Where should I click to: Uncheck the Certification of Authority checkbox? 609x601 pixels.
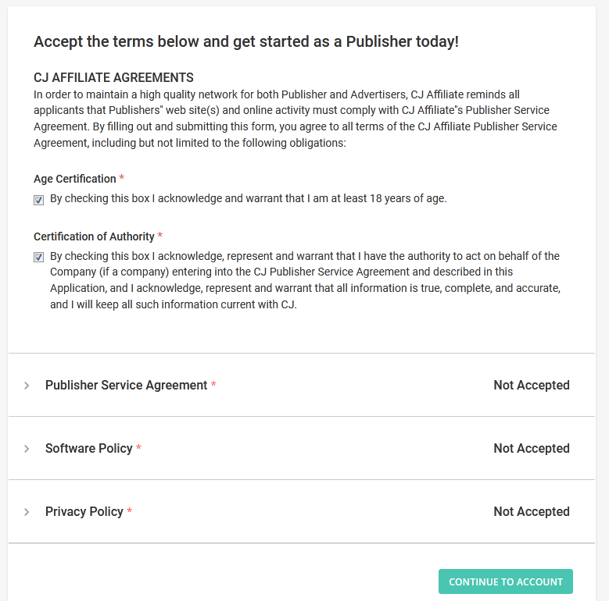pos(39,257)
